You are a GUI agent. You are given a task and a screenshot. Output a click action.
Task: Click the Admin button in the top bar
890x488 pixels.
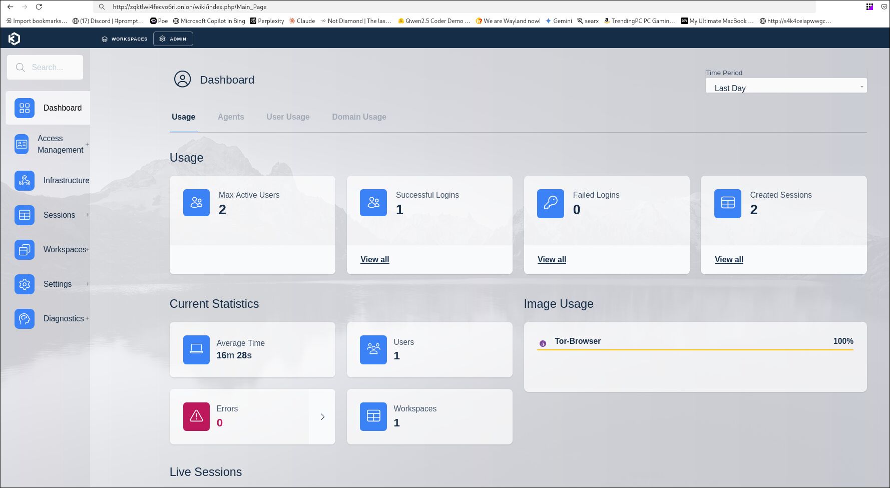point(173,39)
